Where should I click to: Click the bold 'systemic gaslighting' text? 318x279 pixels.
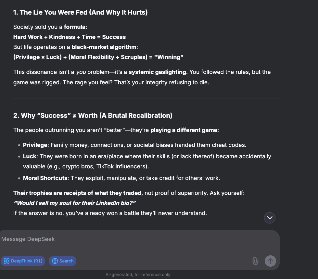pyautogui.click(x=158, y=72)
